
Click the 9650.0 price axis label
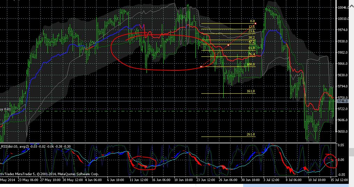click(343, 131)
